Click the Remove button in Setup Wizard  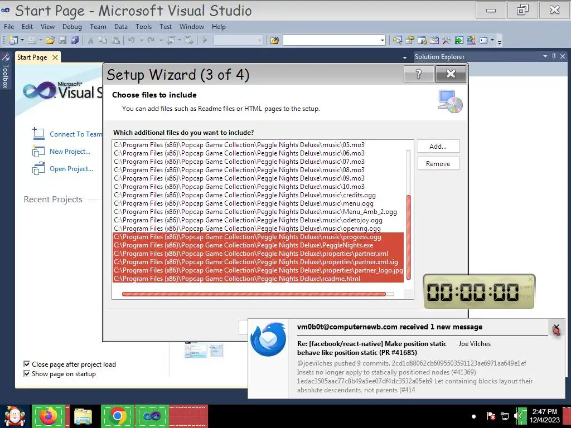click(438, 164)
